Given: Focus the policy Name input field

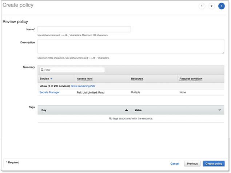Looking at the screenshot, I should click(84, 29).
